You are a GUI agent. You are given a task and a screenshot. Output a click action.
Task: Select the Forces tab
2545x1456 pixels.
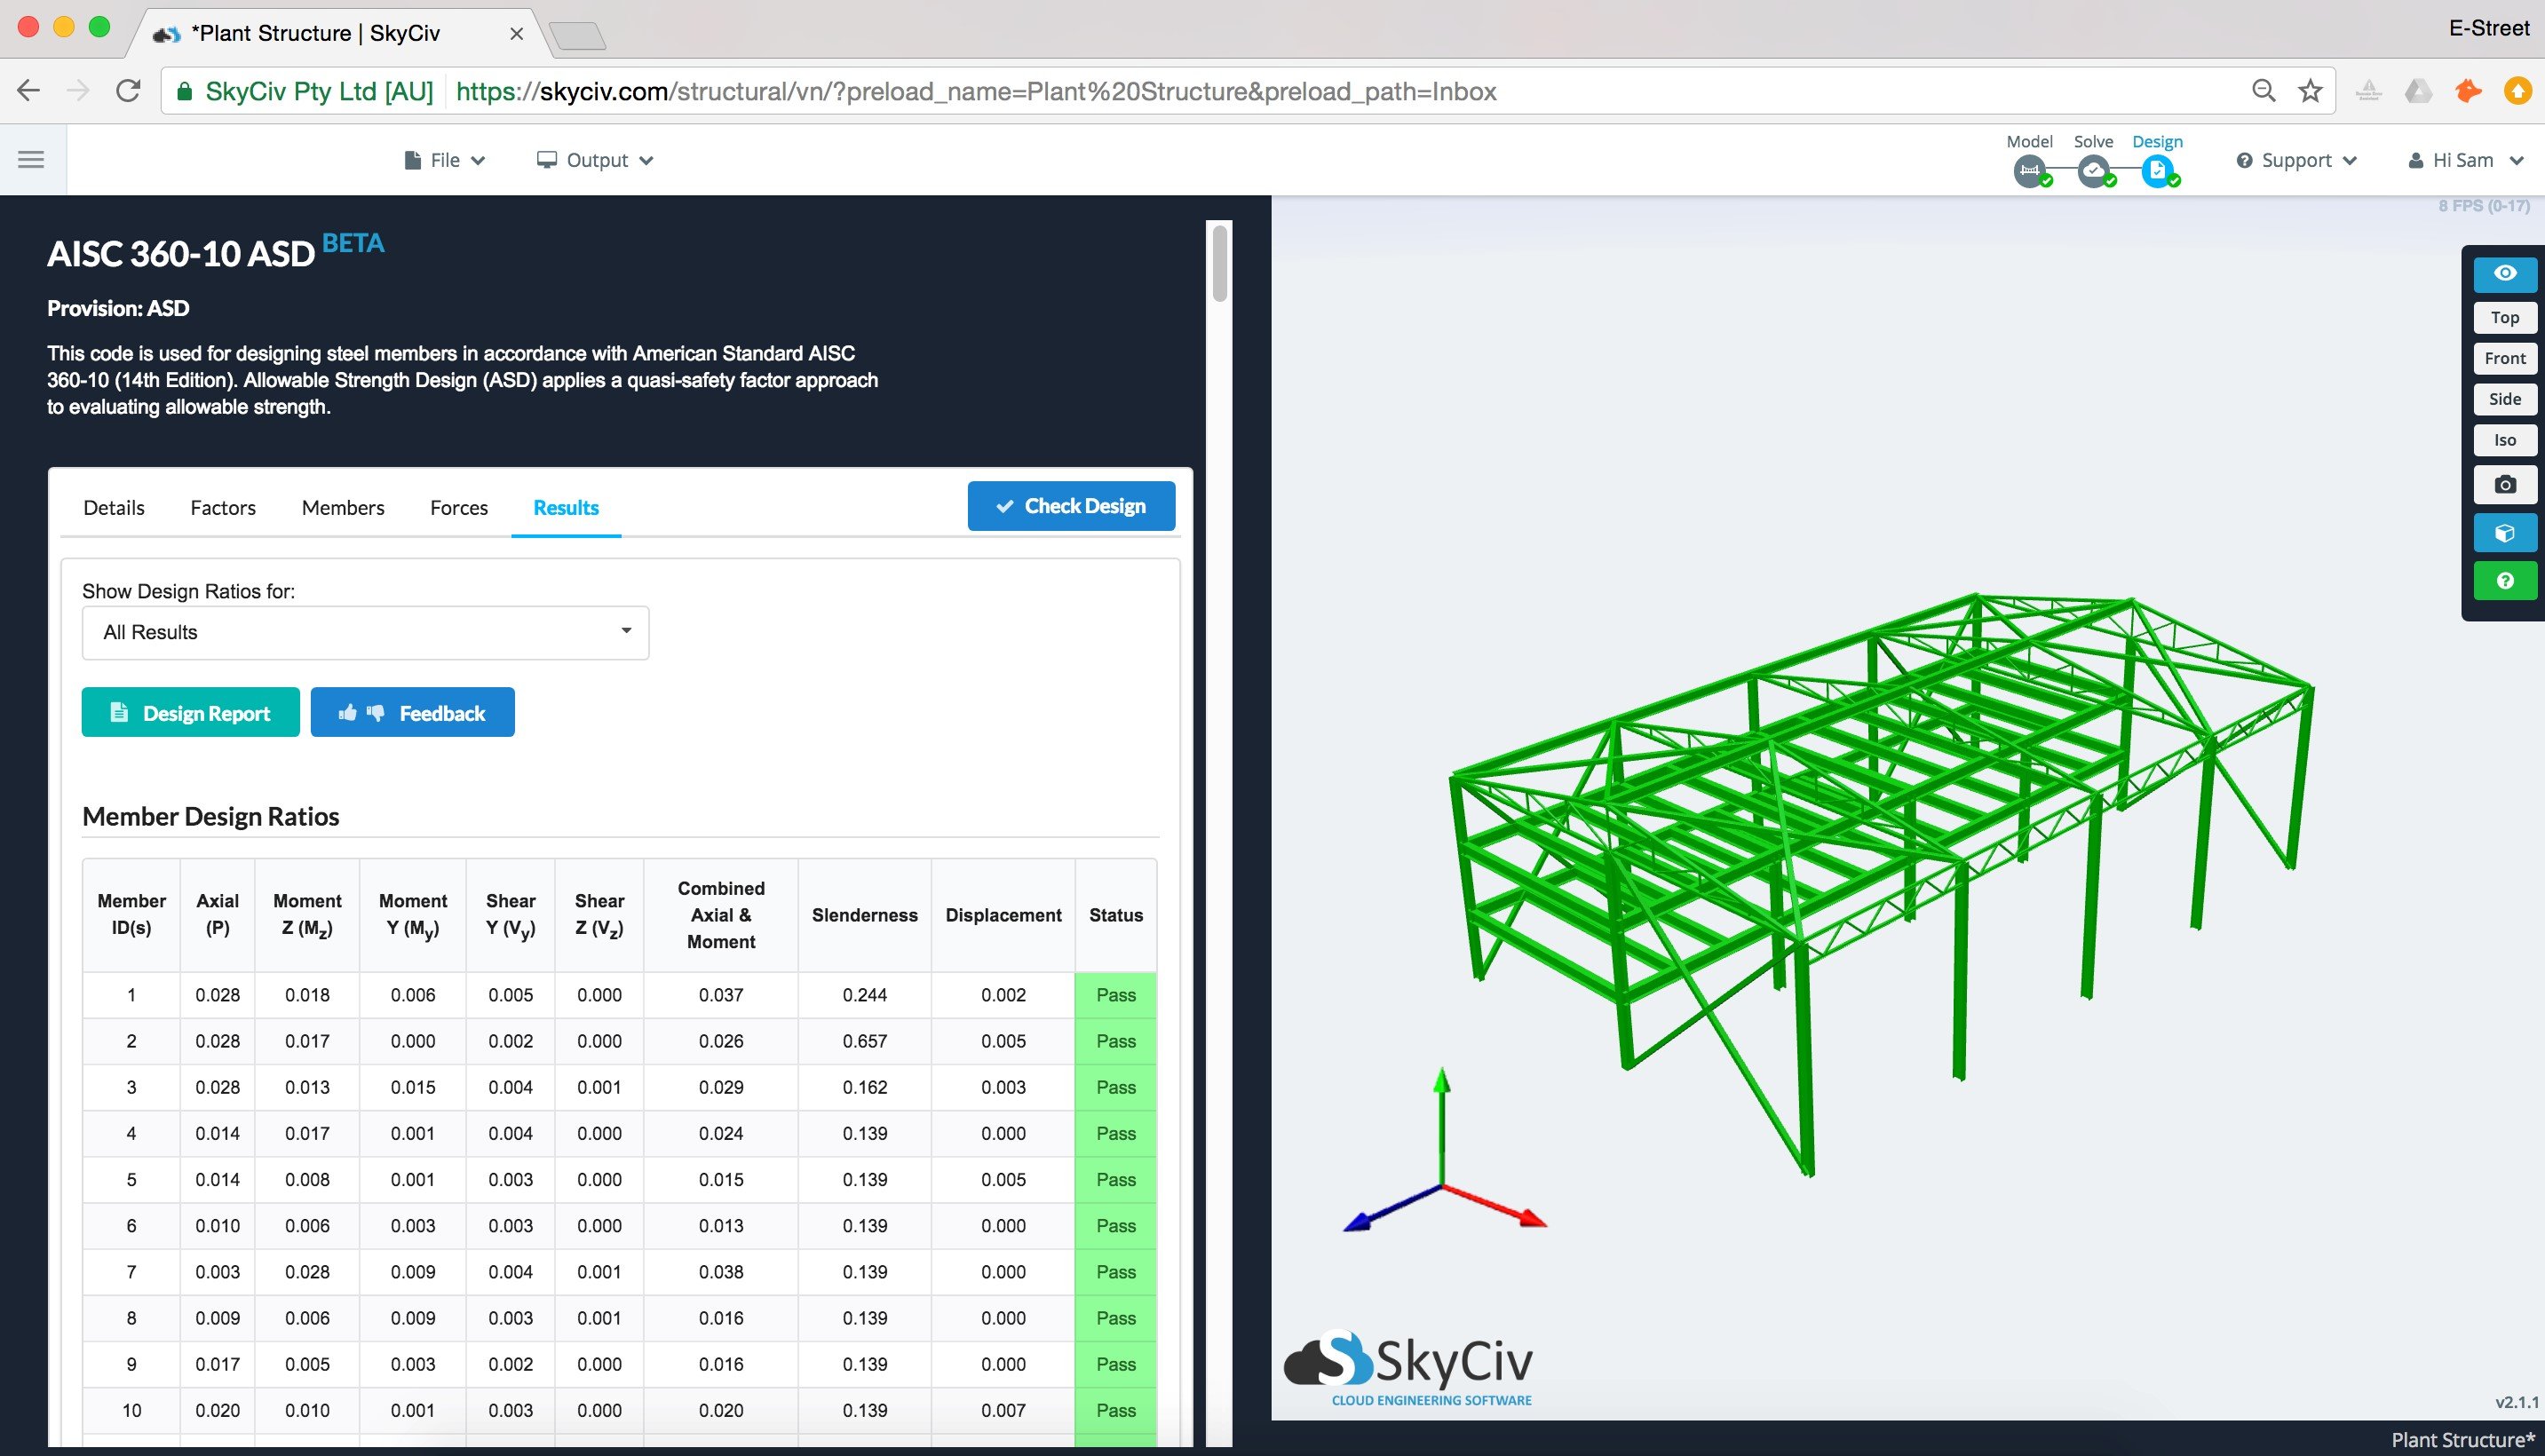(x=459, y=508)
